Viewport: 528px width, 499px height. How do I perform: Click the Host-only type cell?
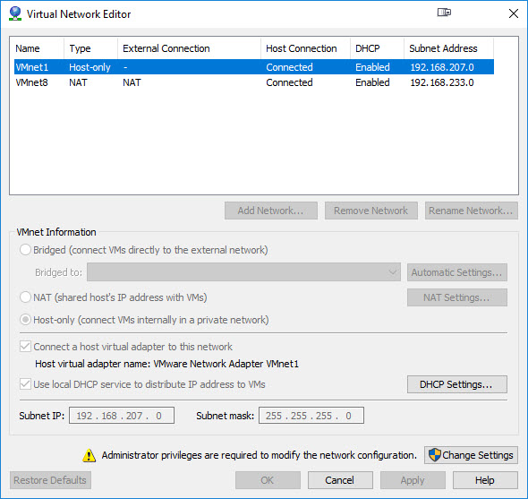click(89, 67)
